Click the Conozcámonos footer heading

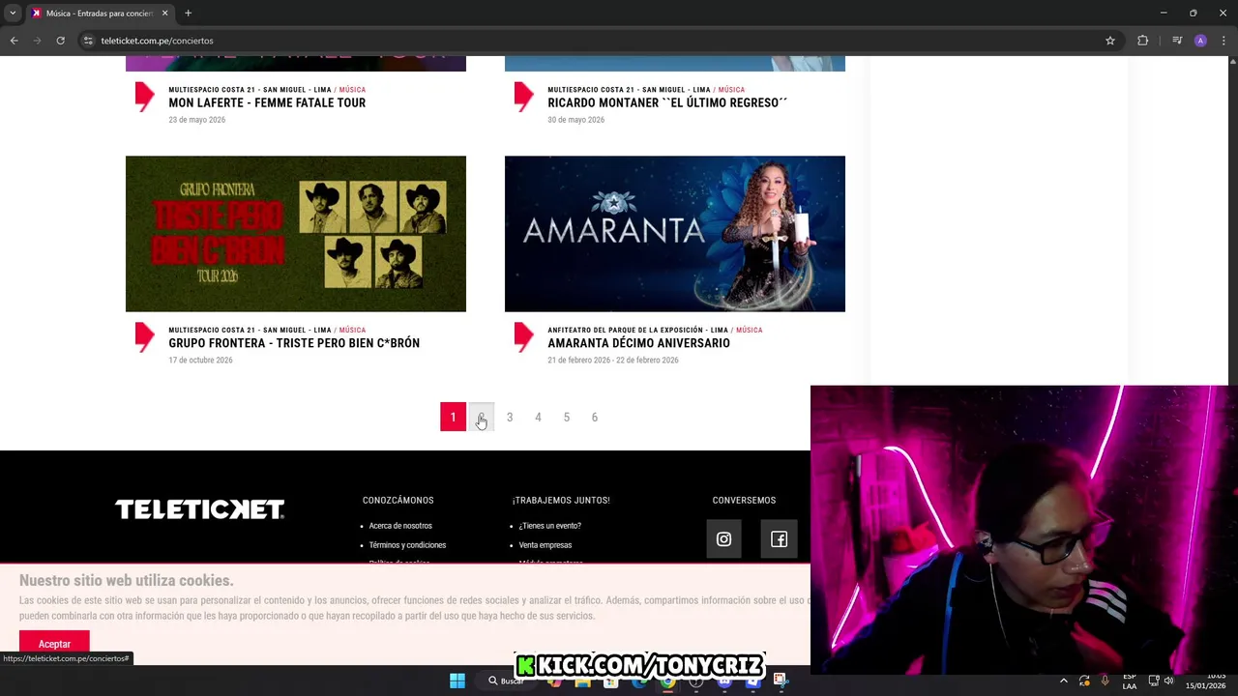coord(398,501)
